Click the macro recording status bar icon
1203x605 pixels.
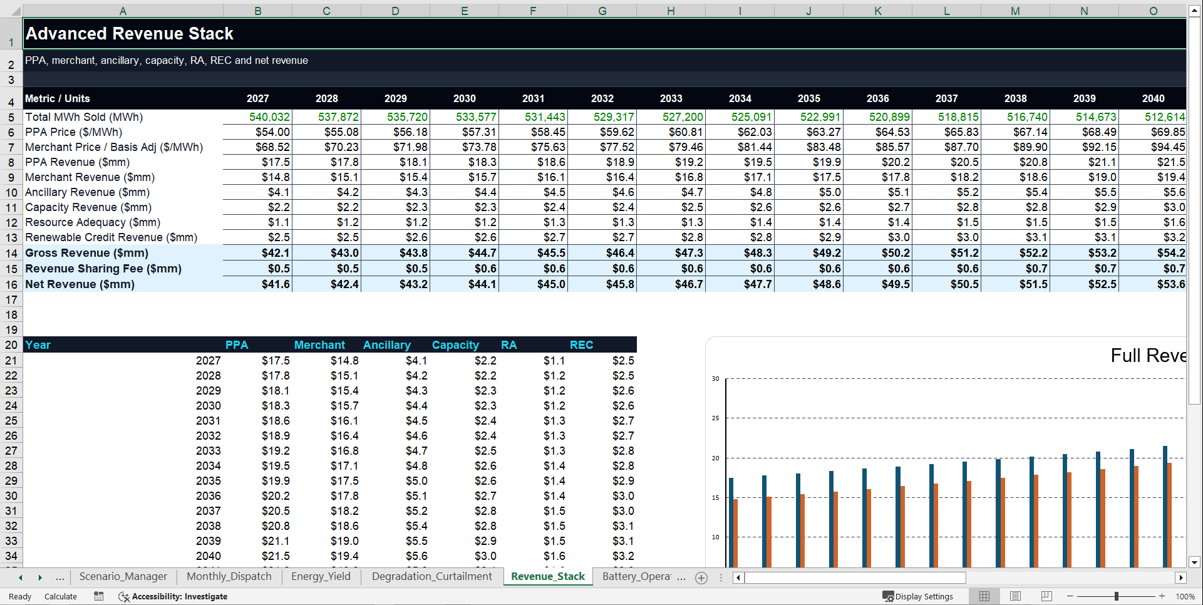(x=99, y=596)
